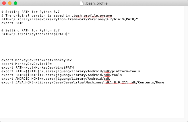Click the document proxy icon in title bar

(82, 3)
